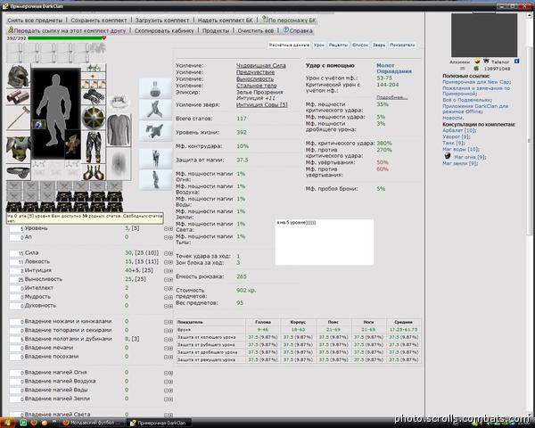Click the blue rune stone on character
This screenshot has width=535, height=428.
pos(38,125)
